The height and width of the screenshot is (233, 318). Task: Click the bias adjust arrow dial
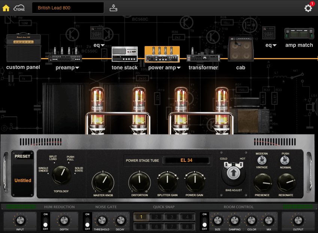click(x=233, y=173)
